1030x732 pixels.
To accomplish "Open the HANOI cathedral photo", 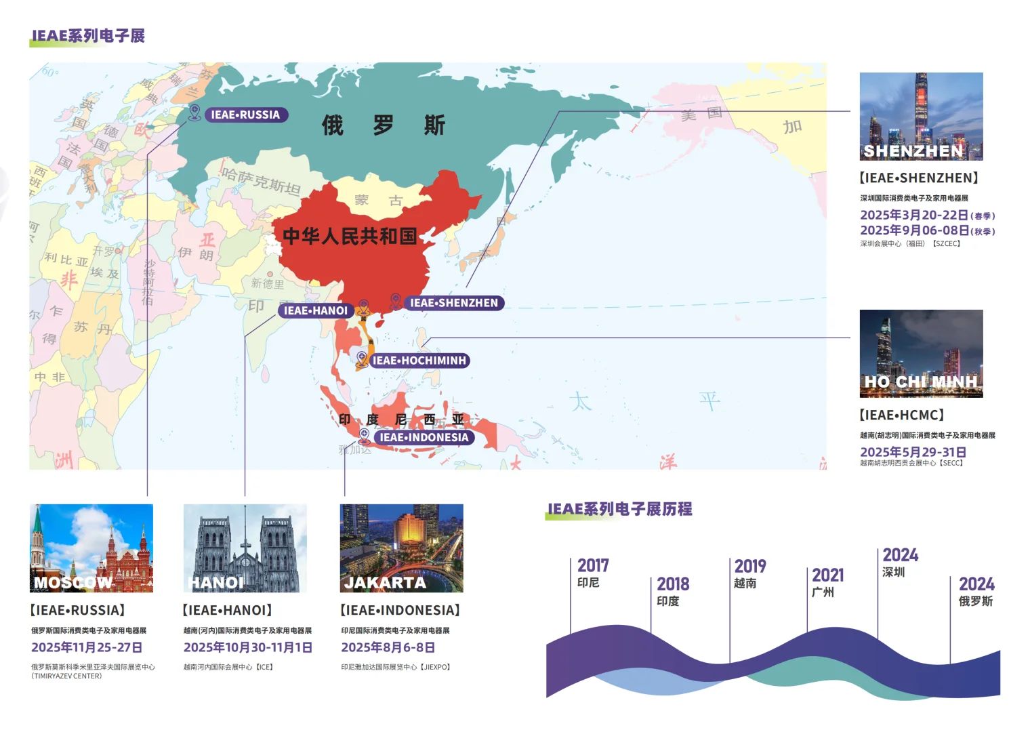I will [x=245, y=548].
